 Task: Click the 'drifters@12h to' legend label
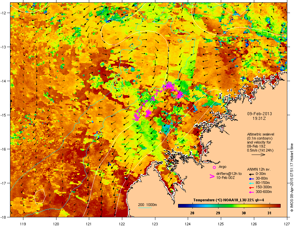tap(229, 174)
